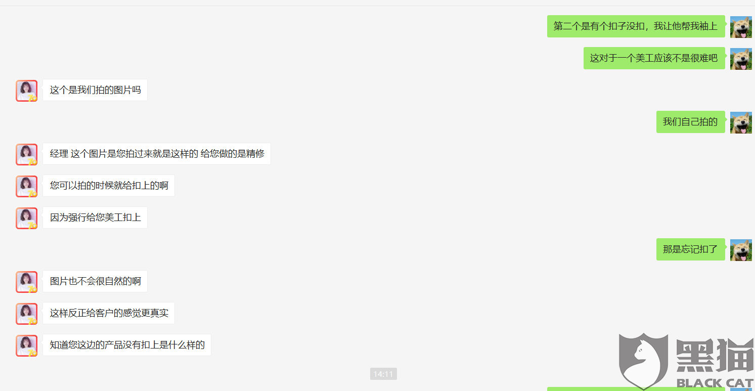Click the girl avatar beside '经理 这个图片是您拍过来' message
The image size is (755, 391).
[x=26, y=154]
